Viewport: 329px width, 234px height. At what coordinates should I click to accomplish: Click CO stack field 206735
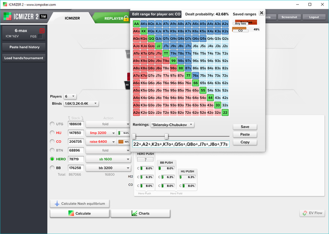click(76, 142)
